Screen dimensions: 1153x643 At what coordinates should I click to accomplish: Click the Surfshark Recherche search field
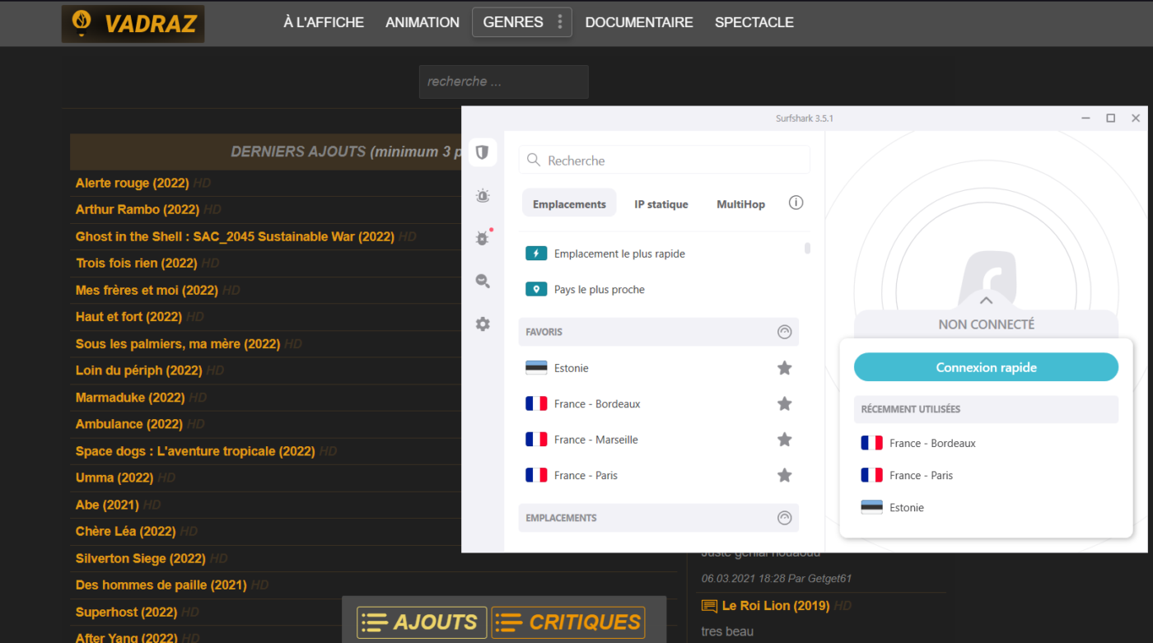point(664,160)
